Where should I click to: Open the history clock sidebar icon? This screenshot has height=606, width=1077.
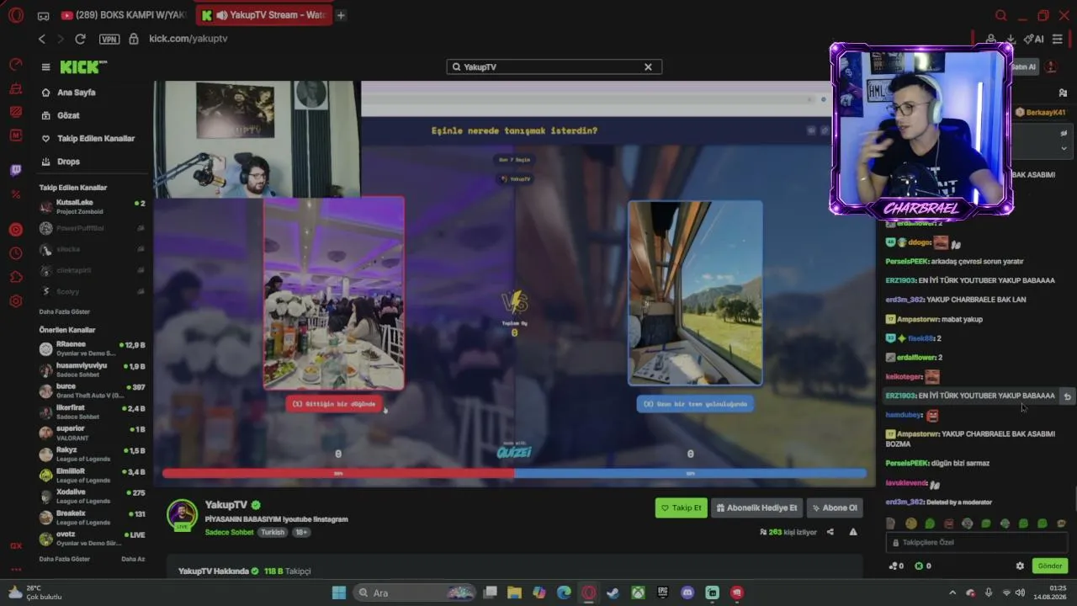click(15, 253)
